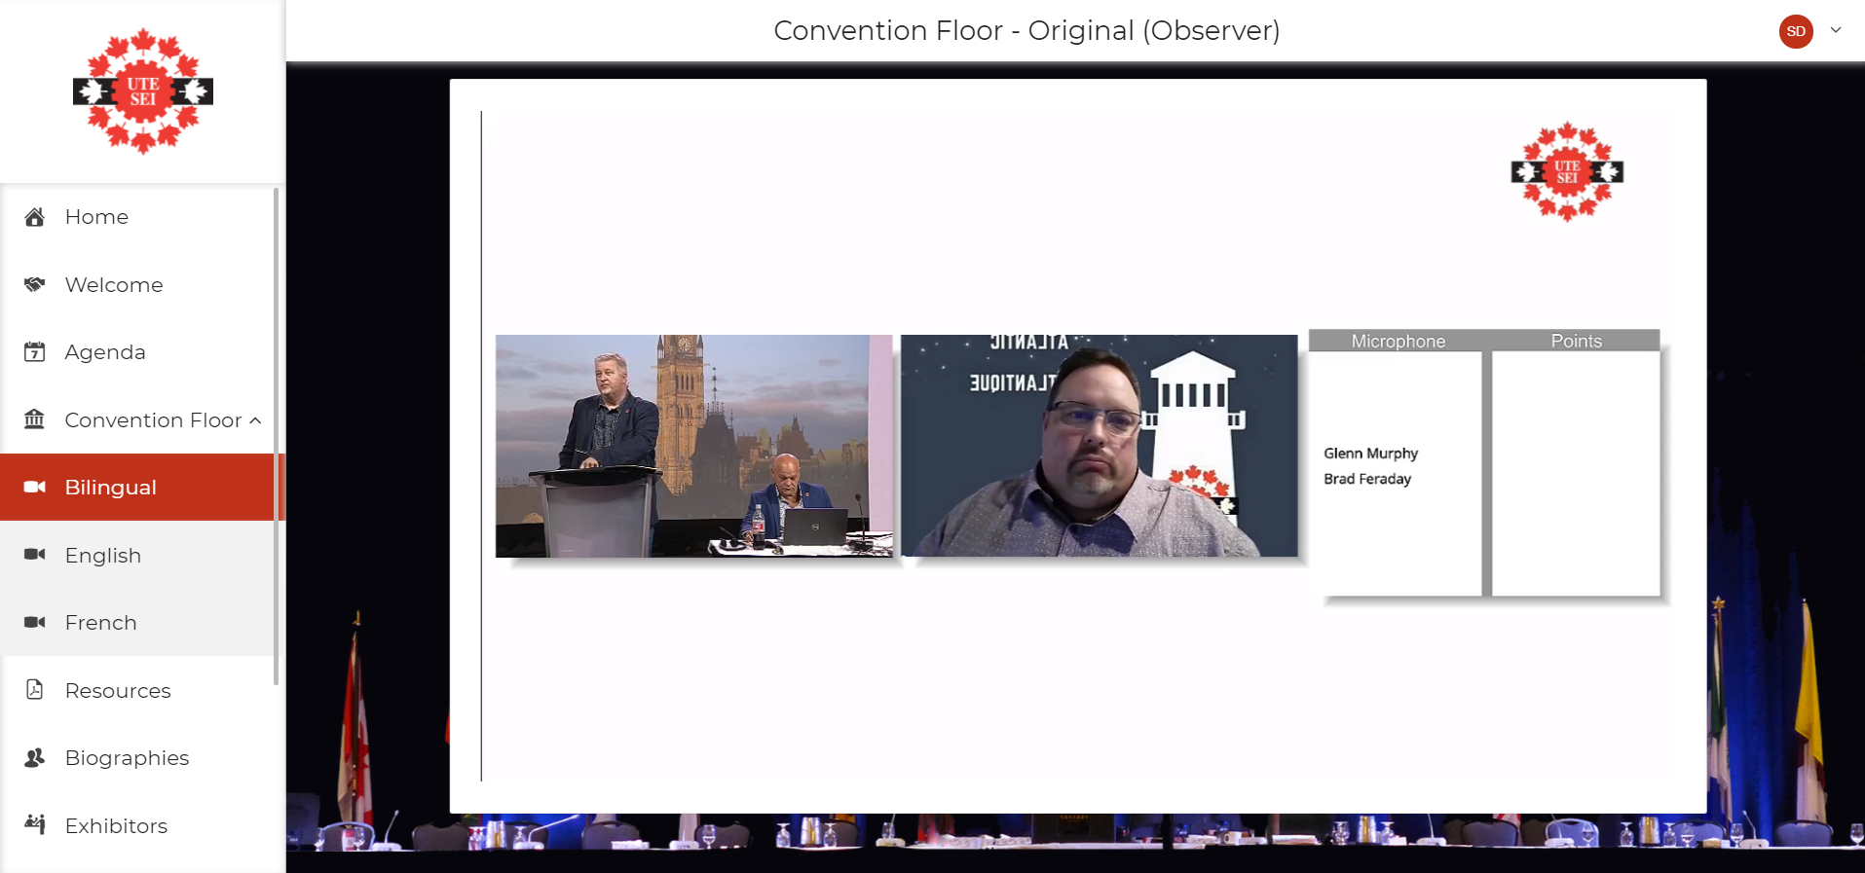Click the Home house icon
The height and width of the screenshot is (873, 1865).
(x=35, y=217)
